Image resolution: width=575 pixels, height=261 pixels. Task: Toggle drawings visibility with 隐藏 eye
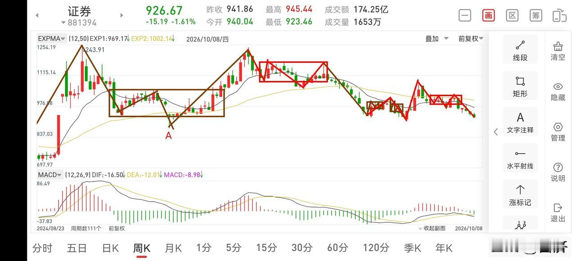558,91
